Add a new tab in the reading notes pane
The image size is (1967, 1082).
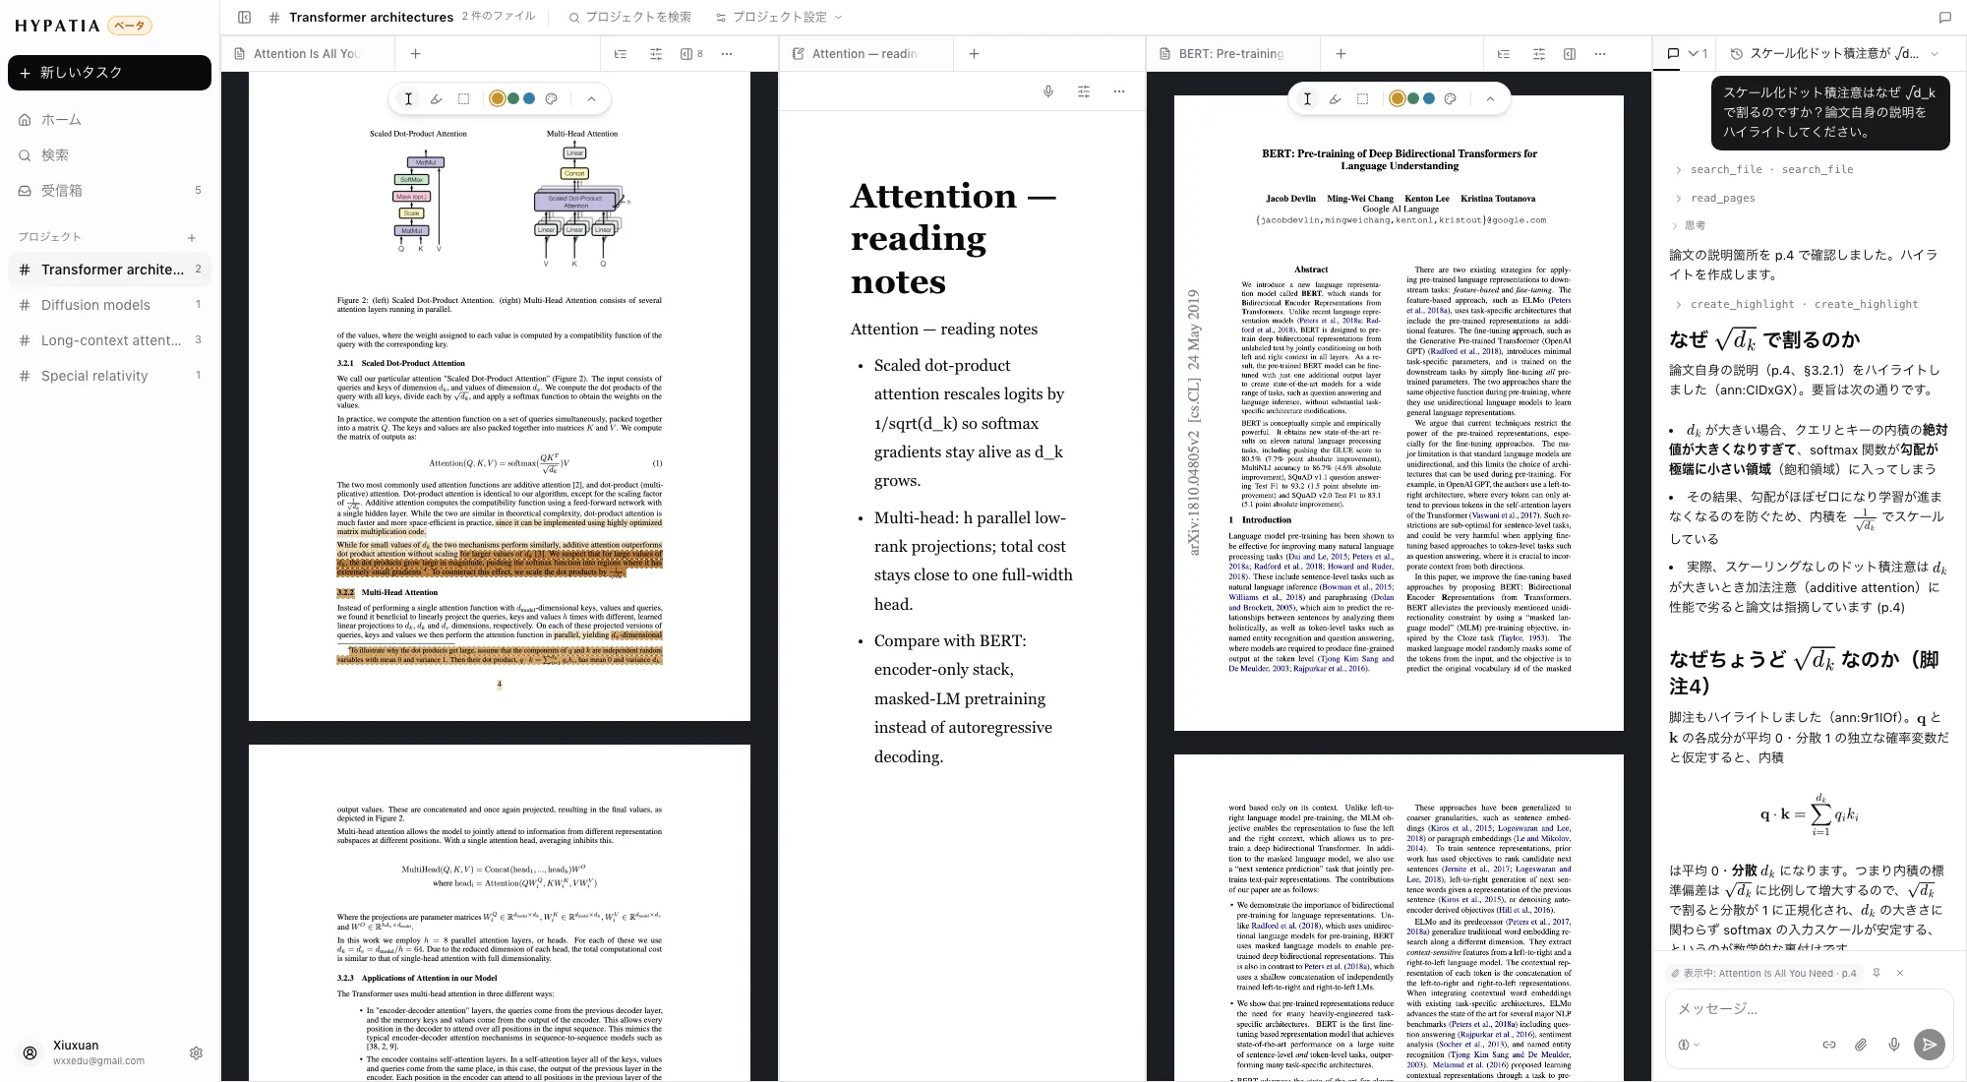[975, 54]
